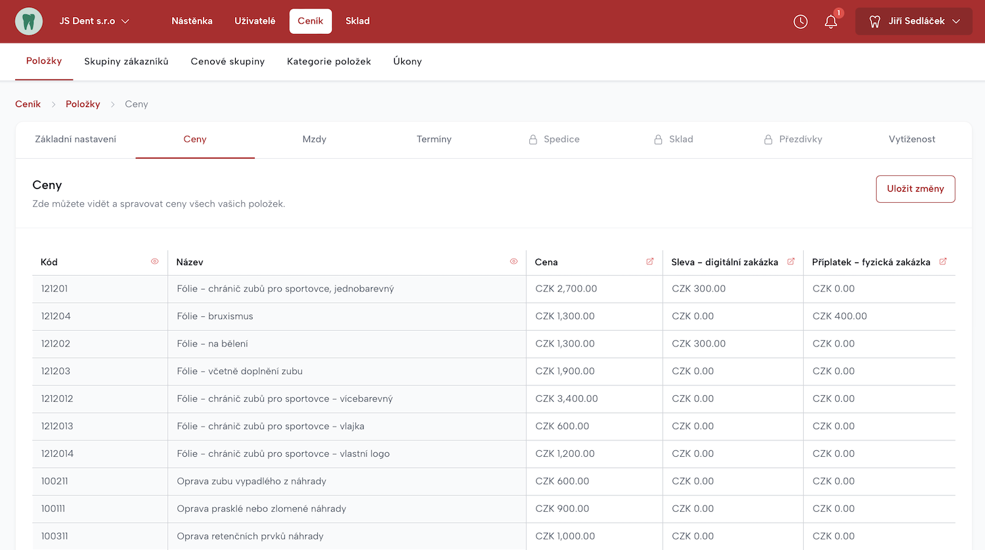Screen dimensions: 985x550
Task: Click 'Oprava prasklé nebo zlomené náhrady'
Action: coord(261,509)
